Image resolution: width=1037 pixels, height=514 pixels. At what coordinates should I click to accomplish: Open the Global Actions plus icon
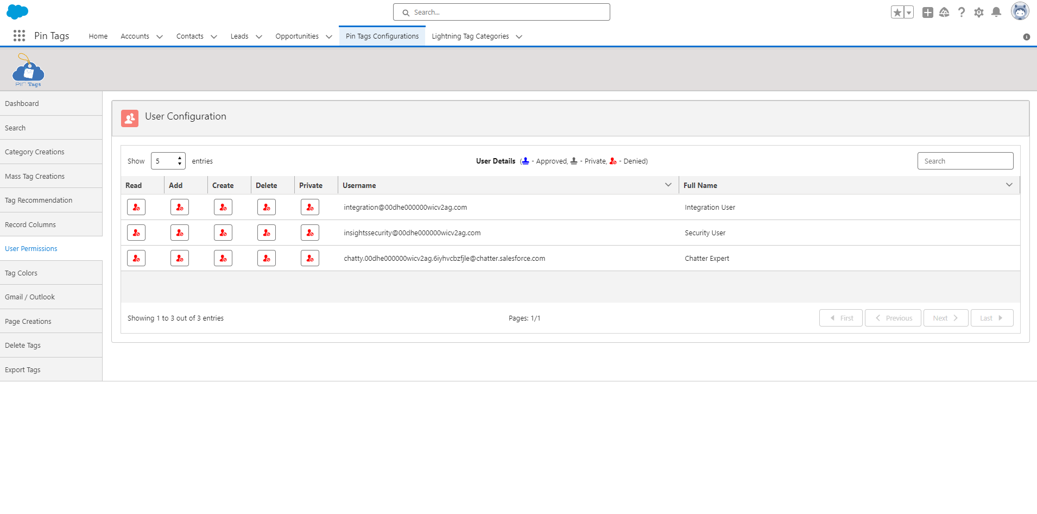(x=928, y=12)
